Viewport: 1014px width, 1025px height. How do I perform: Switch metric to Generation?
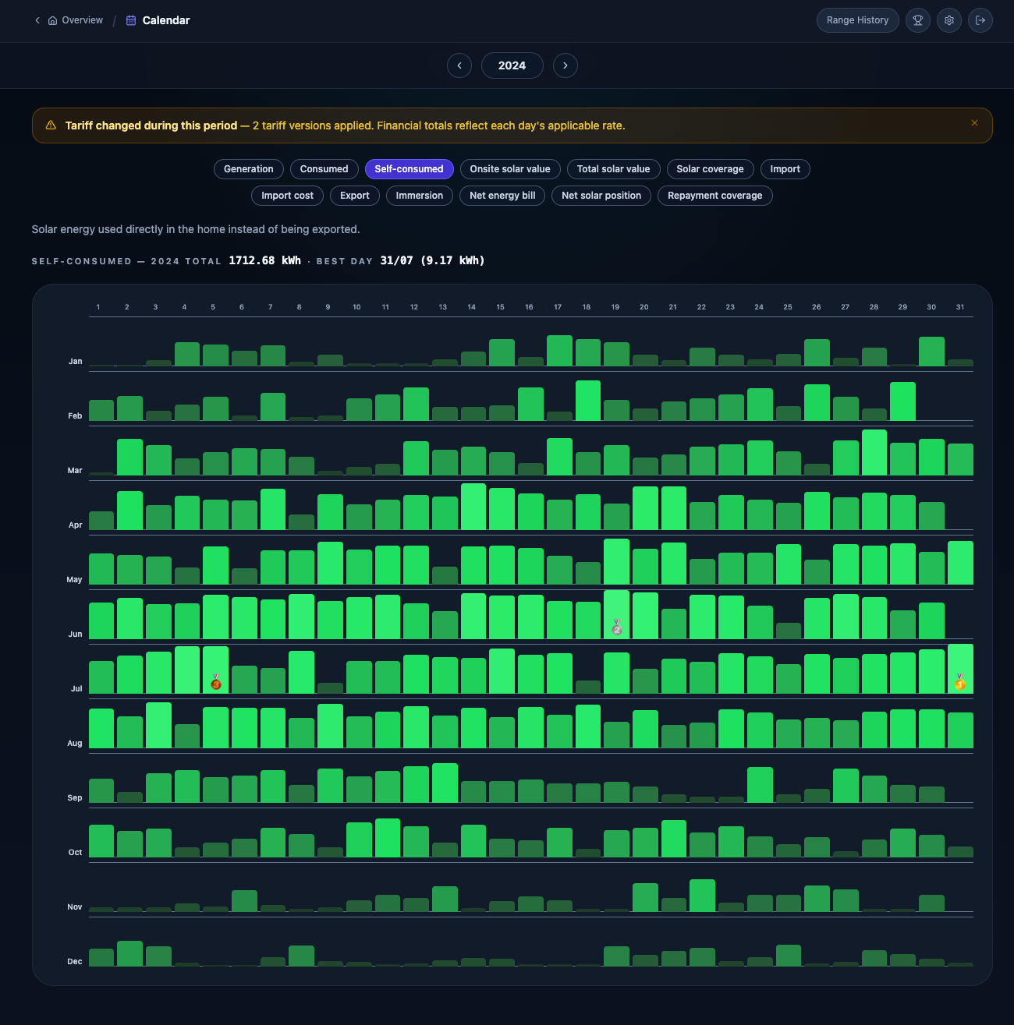coord(249,169)
